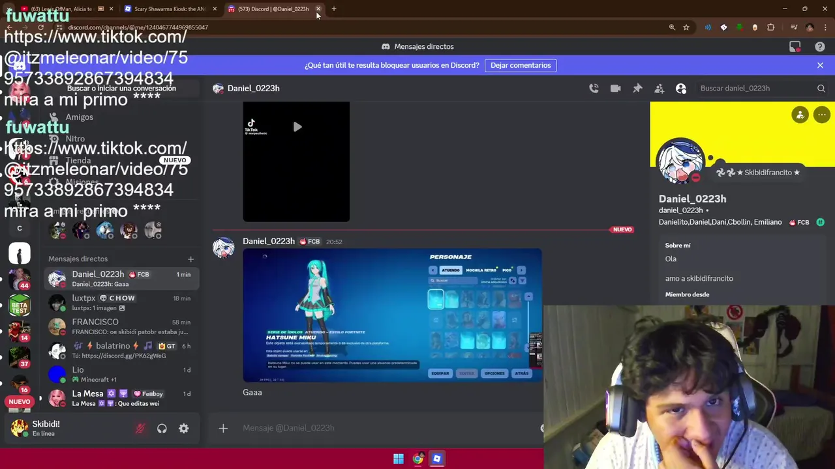The image size is (835, 469).
Task: Click the magnifier icon in chat search
Action: click(821, 89)
